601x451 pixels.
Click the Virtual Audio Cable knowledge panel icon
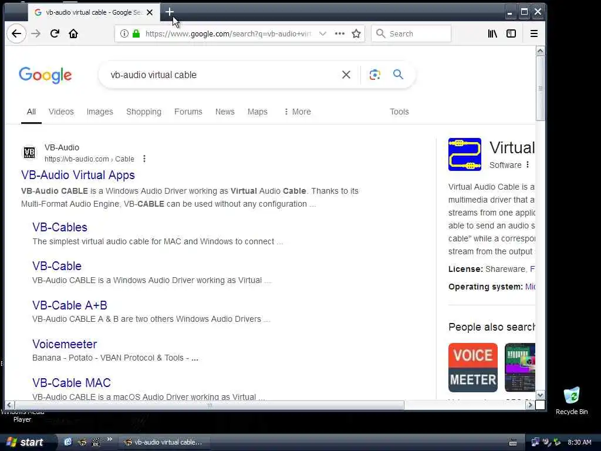pyautogui.click(x=465, y=154)
